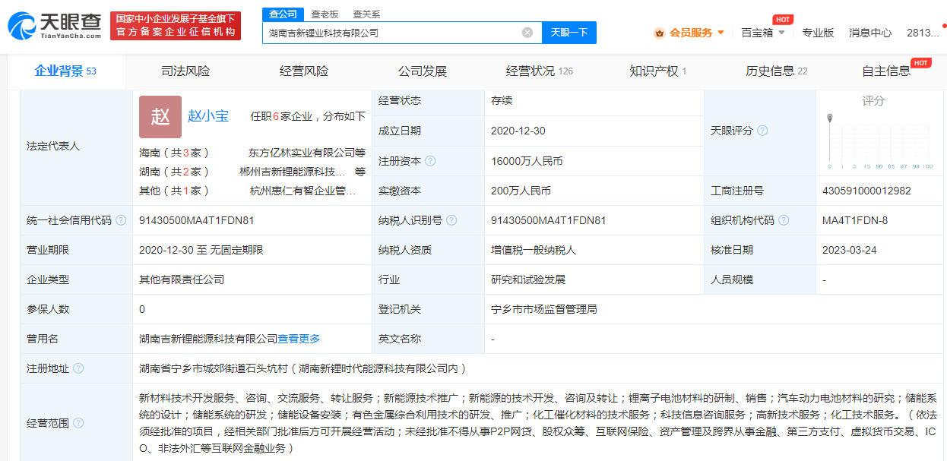The image size is (947, 461).
Task: Select the organization code MA4T1FDN-8
Action: (x=855, y=220)
